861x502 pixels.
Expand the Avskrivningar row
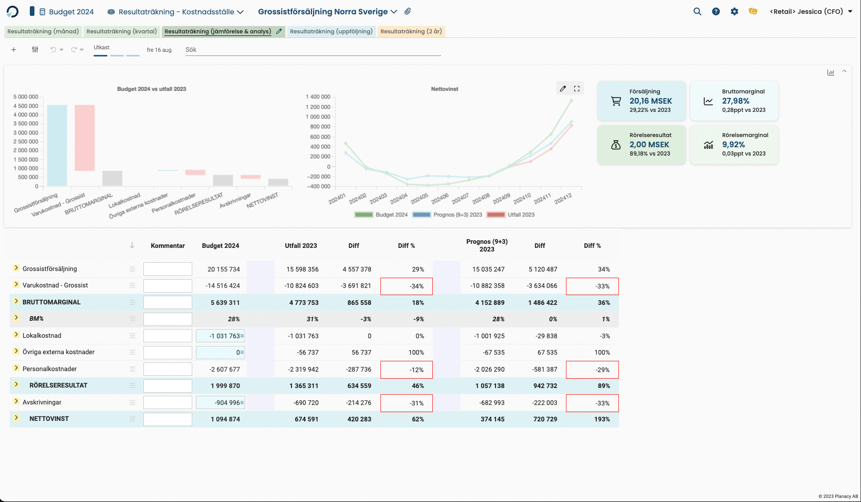(x=16, y=401)
